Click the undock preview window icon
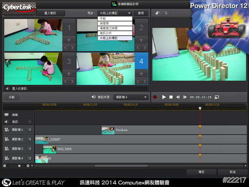Image resolution: width=249 pixels, height=187 pixels. [x=217, y=97]
